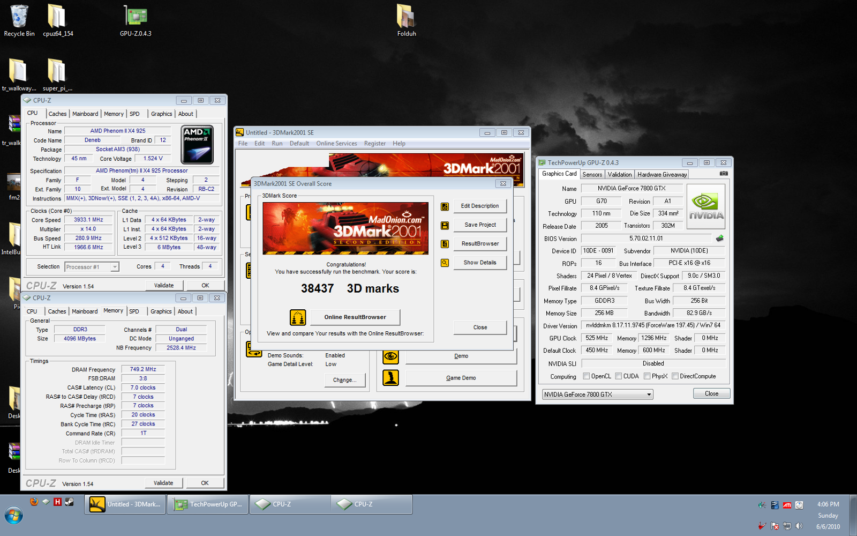857x536 pixels.
Task: Launch GPU-Z.0.4.3 desktop icon
Action: click(x=136, y=20)
